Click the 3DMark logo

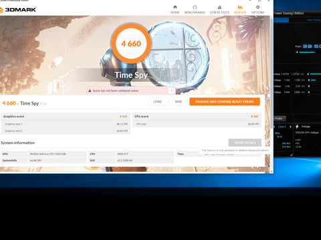point(18,10)
